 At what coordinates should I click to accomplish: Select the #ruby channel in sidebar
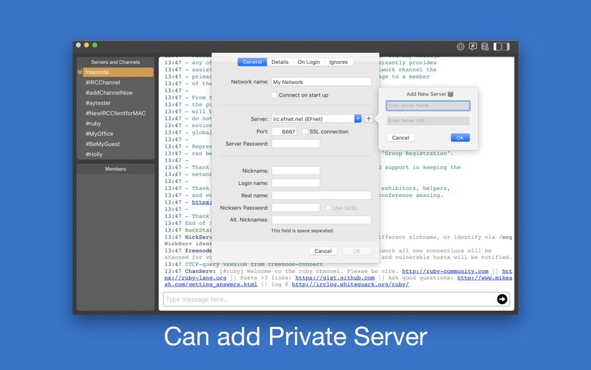(x=93, y=123)
